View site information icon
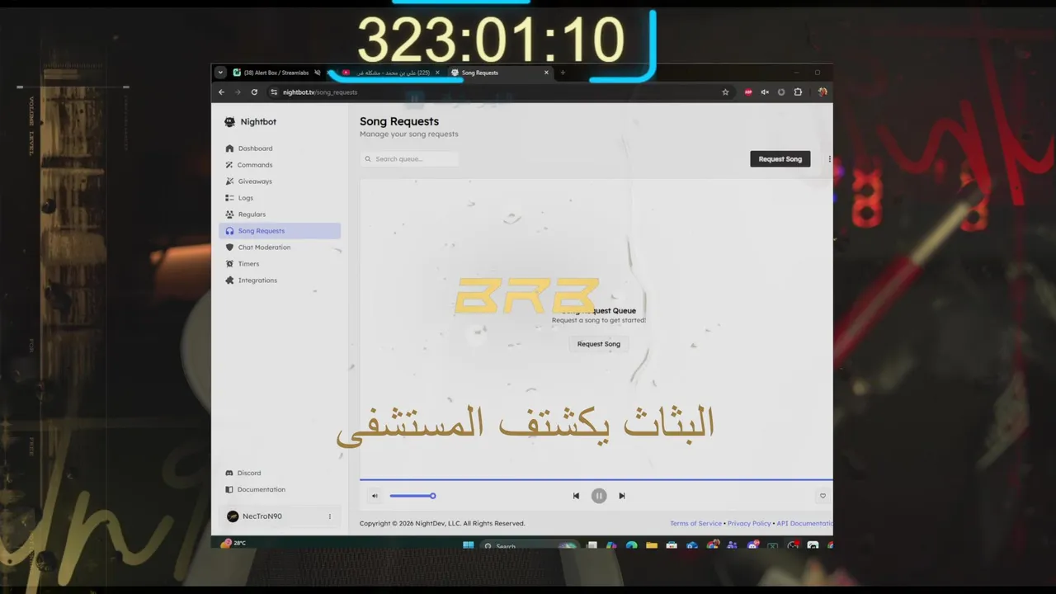The image size is (1056, 594). 274,92
